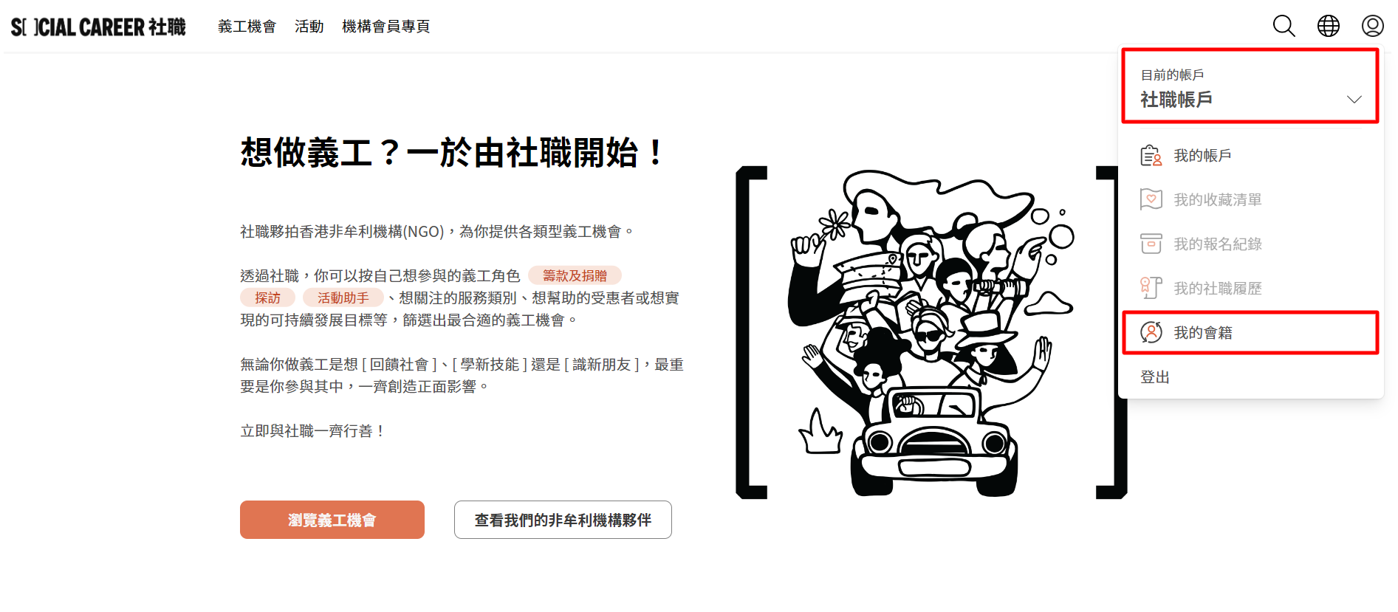1398x612 pixels.
Task: Click the 我的帳戶 clipboard icon
Action: click(1151, 156)
